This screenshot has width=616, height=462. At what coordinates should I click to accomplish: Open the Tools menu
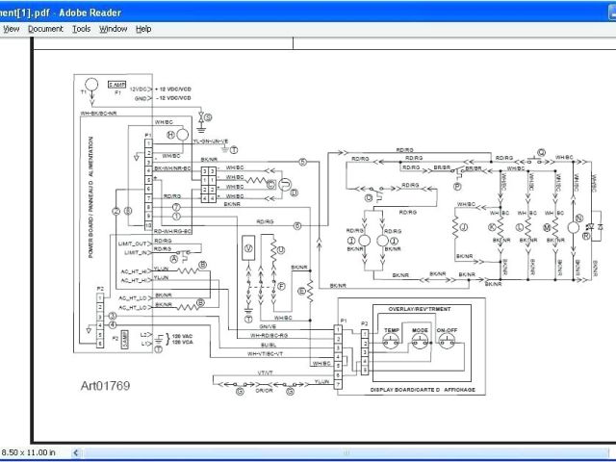(81, 29)
